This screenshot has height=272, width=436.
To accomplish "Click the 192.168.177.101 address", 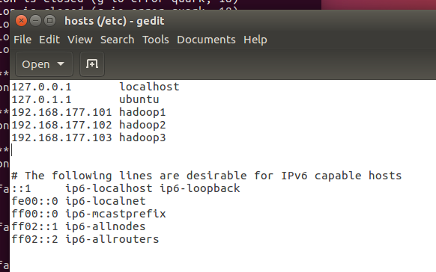I will [61, 112].
